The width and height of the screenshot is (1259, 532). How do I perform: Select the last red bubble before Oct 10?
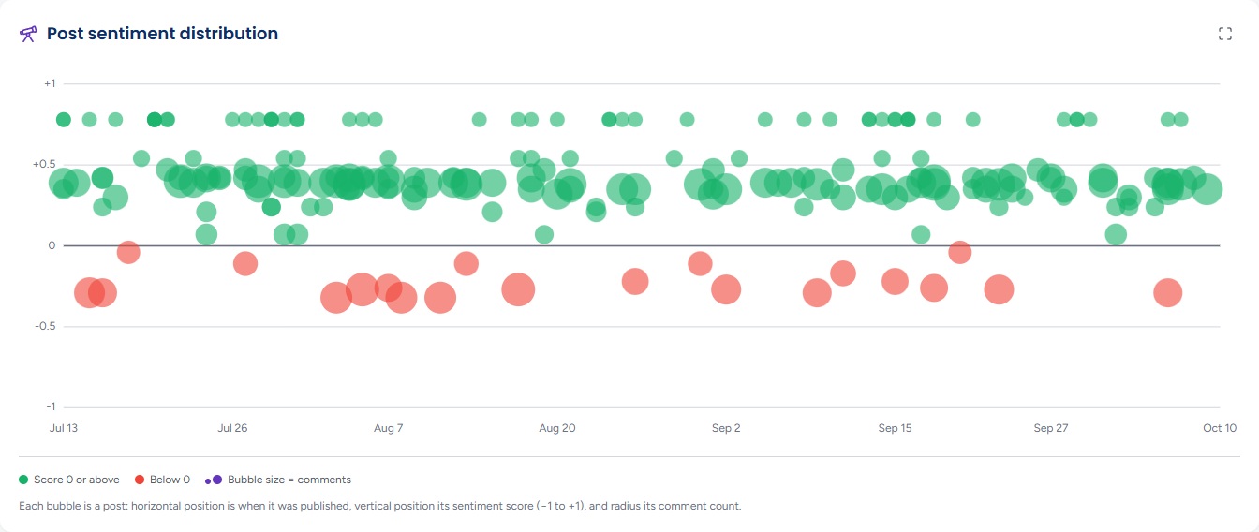(1167, 293)
